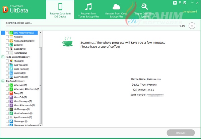201x139 pixels.
Task: Click the Reminders list icon
Action: pyautogui.click(x=11, y=53)
